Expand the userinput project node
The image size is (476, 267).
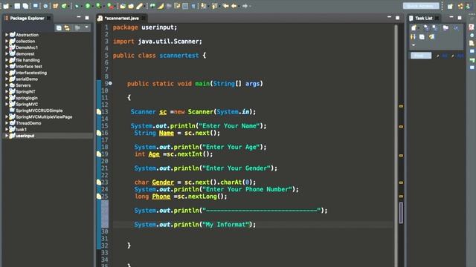tap(7, 136)
